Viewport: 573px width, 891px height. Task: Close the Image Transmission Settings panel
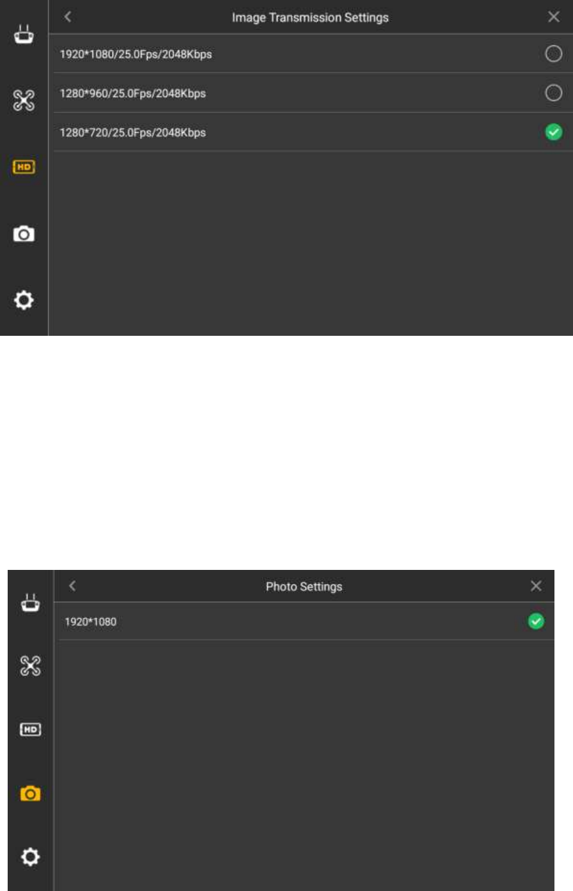(554, 17)
